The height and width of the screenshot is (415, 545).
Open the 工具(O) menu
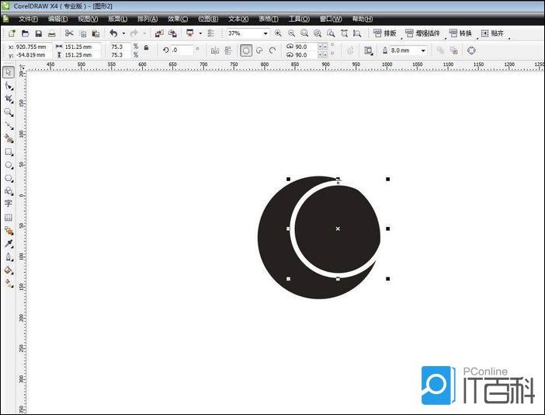[x=299, y=19]
